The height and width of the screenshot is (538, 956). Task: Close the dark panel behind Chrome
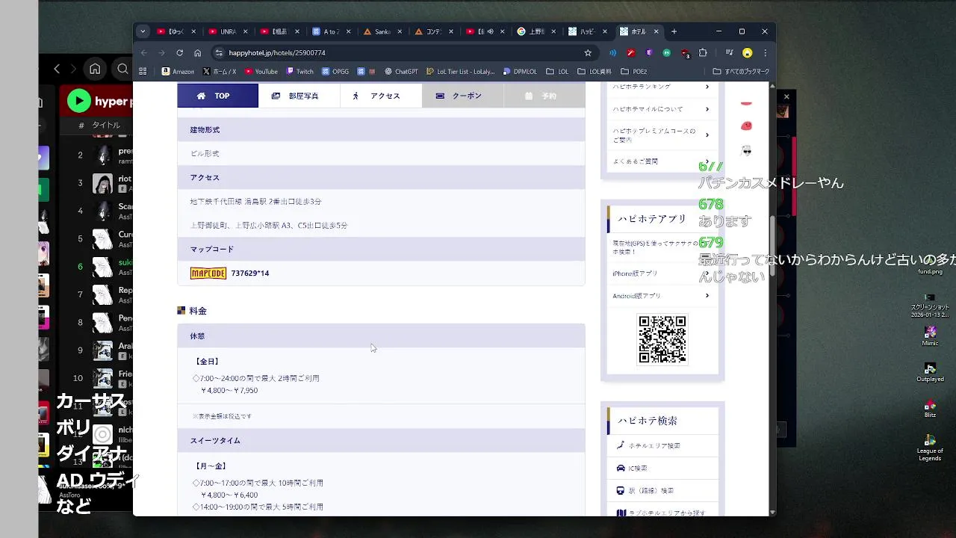(x=786, y=96)
